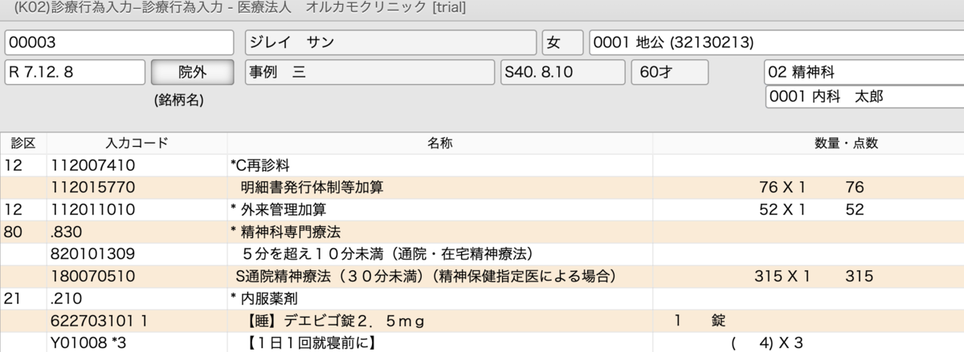Open the 02 精神科 department dropdown
The image size is (964, 352).
pyautogui.click(x=864, y=72)
